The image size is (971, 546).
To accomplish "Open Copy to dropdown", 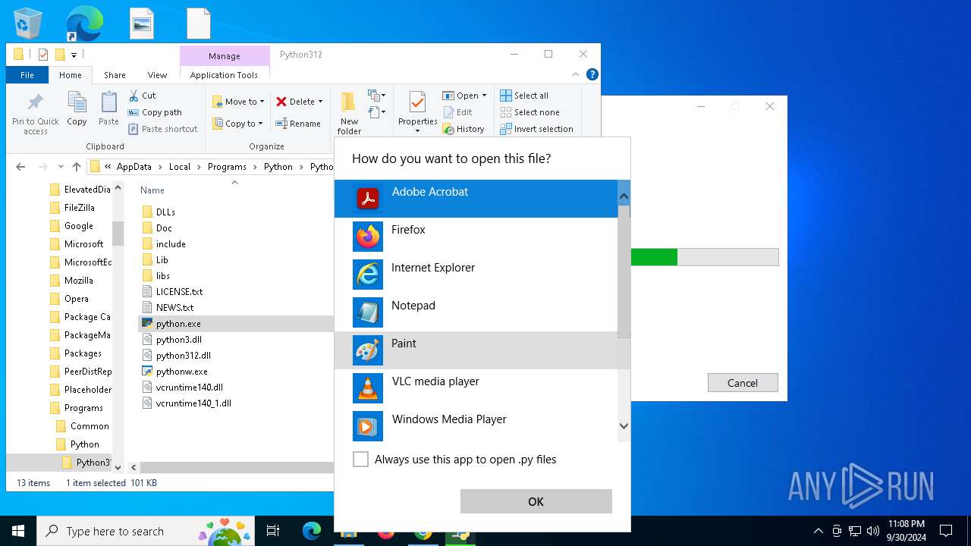I will coord(237,124).
